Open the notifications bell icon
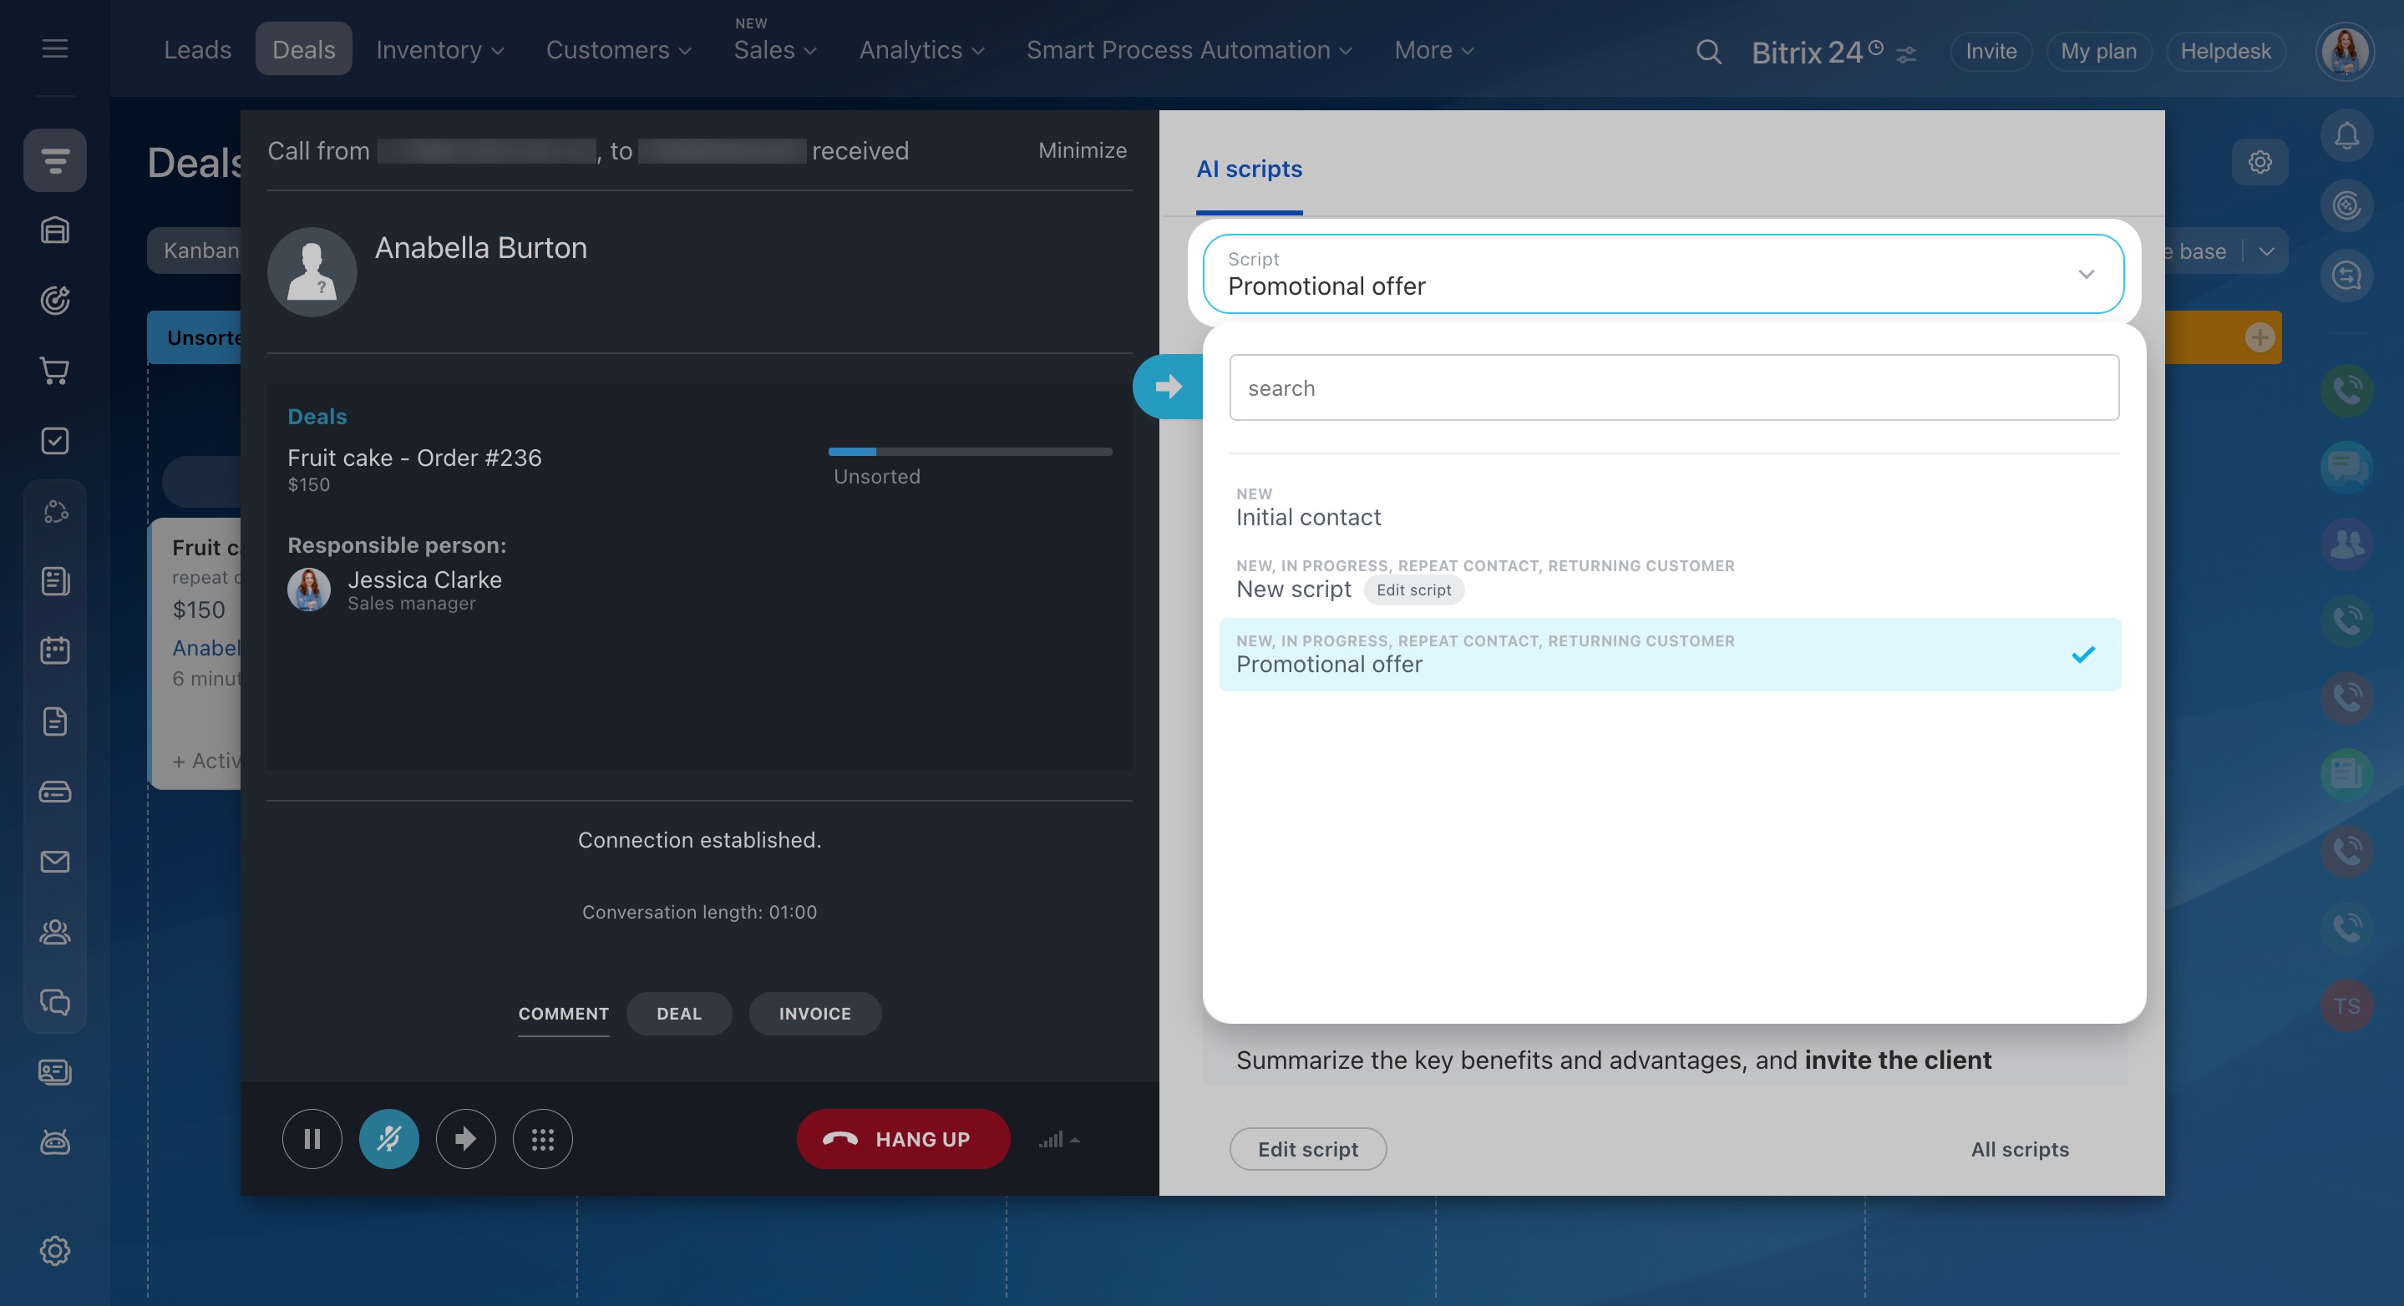The width and height of the screenshot is (2404, 1306). click(x=2346, y=136)
